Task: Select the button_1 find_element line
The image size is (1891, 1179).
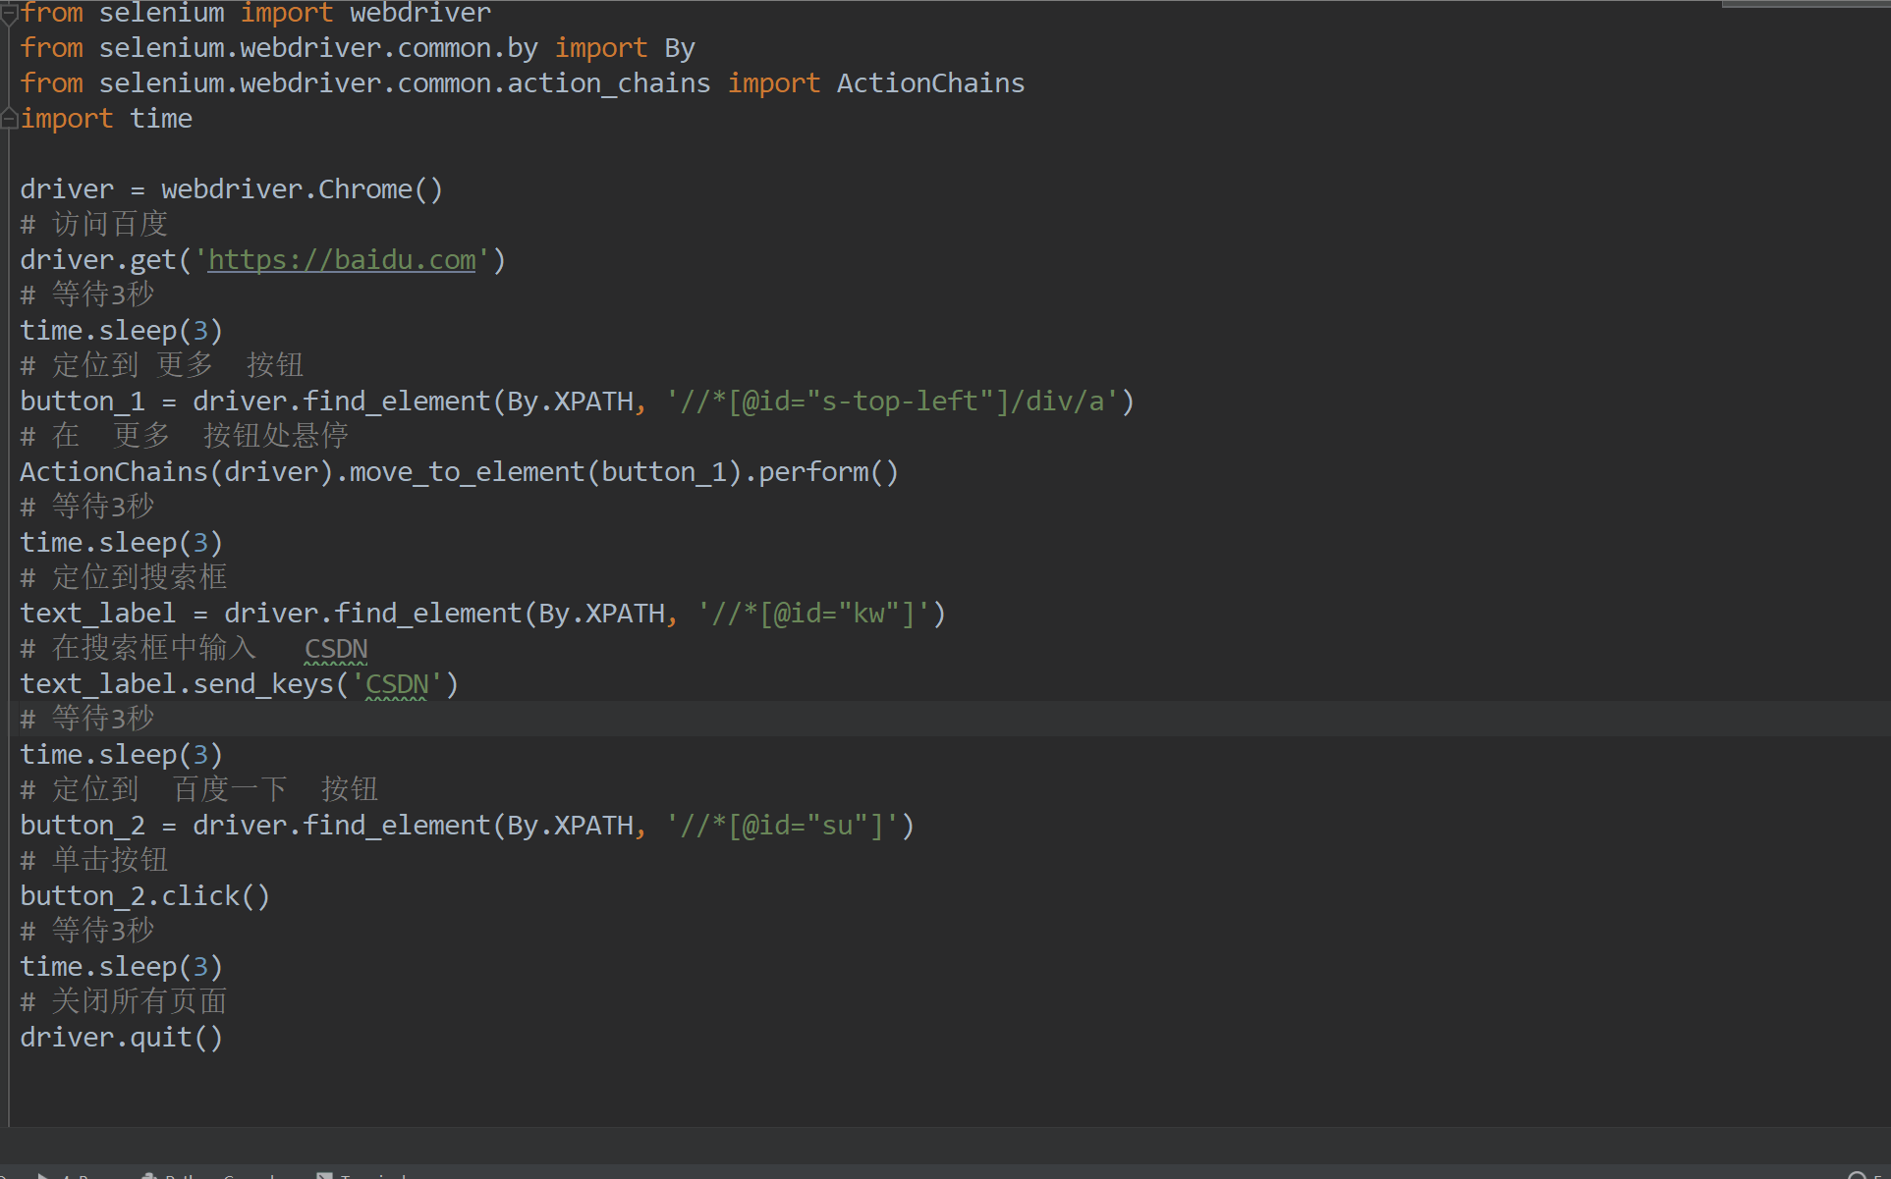Action: pyautogui.click(x=578, y=401)
